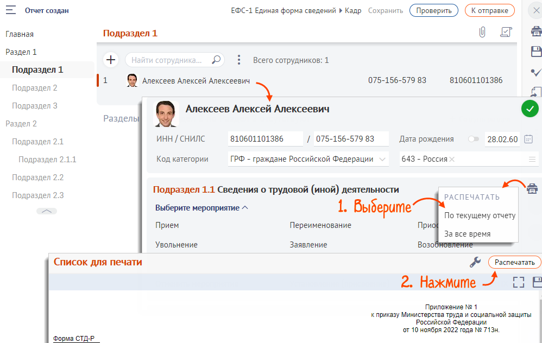Collapse the sidebar sections with chevron
542x343 pixels.
coord(47,211)
